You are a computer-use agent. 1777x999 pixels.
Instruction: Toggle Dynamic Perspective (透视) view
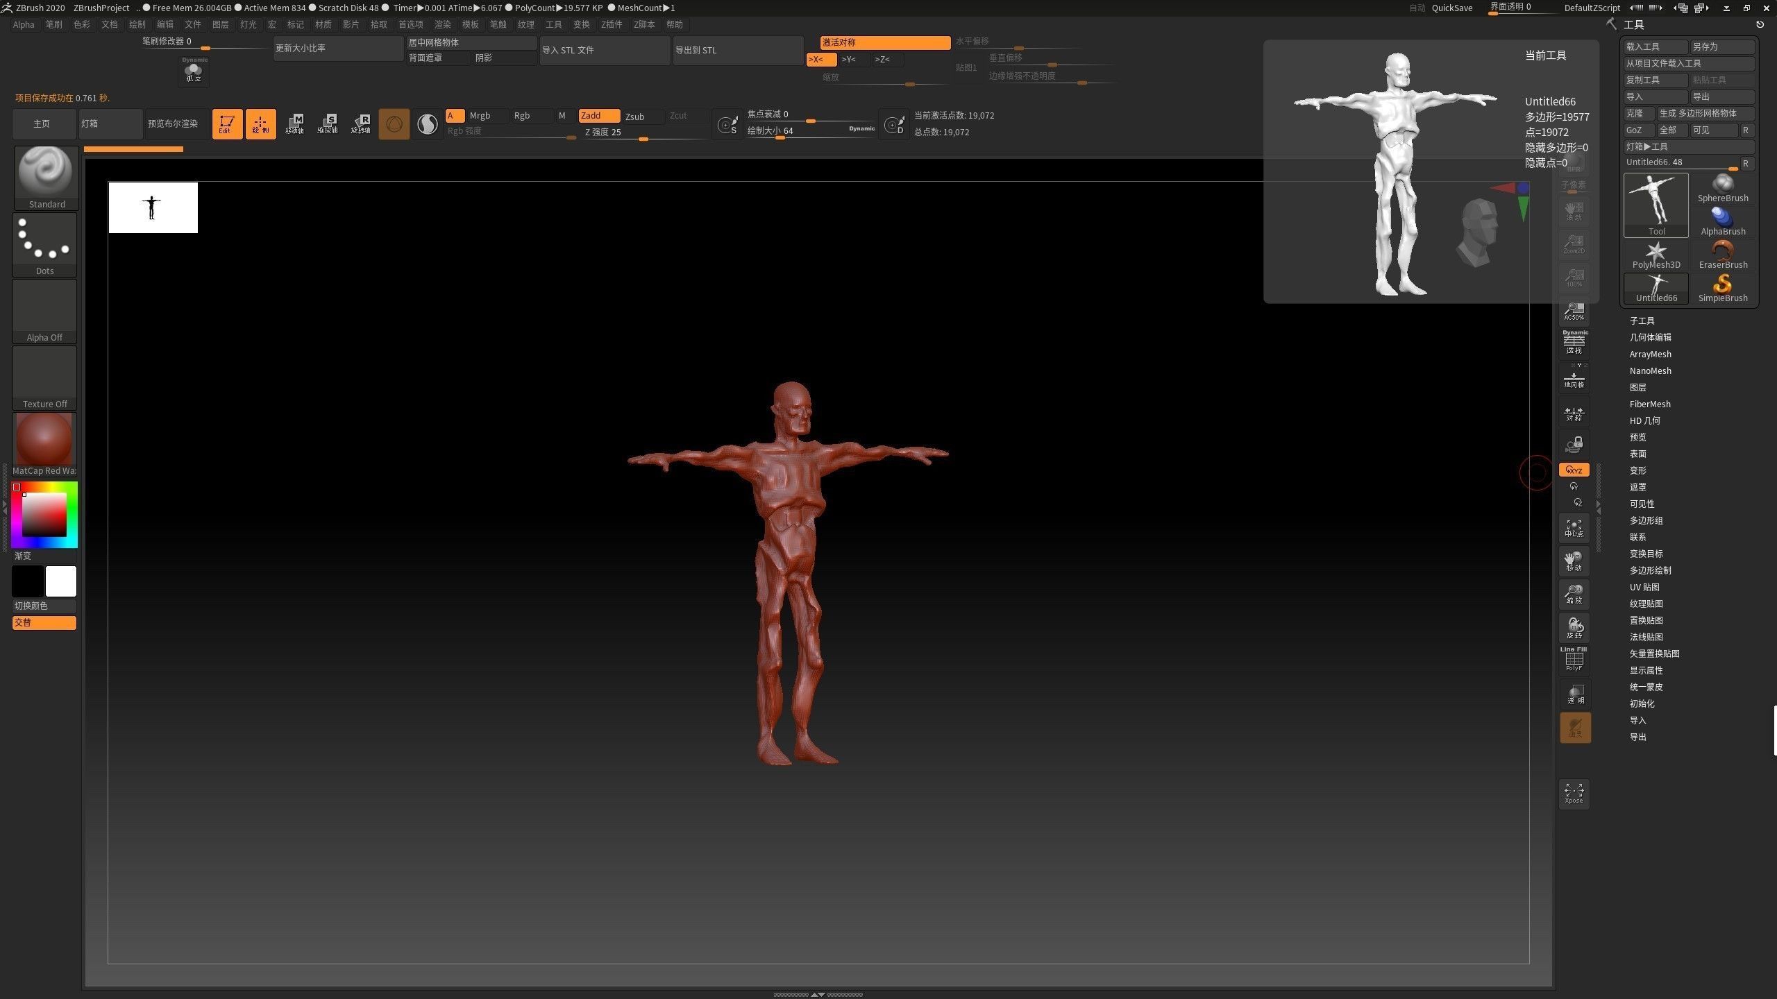tap(1574, 343)
